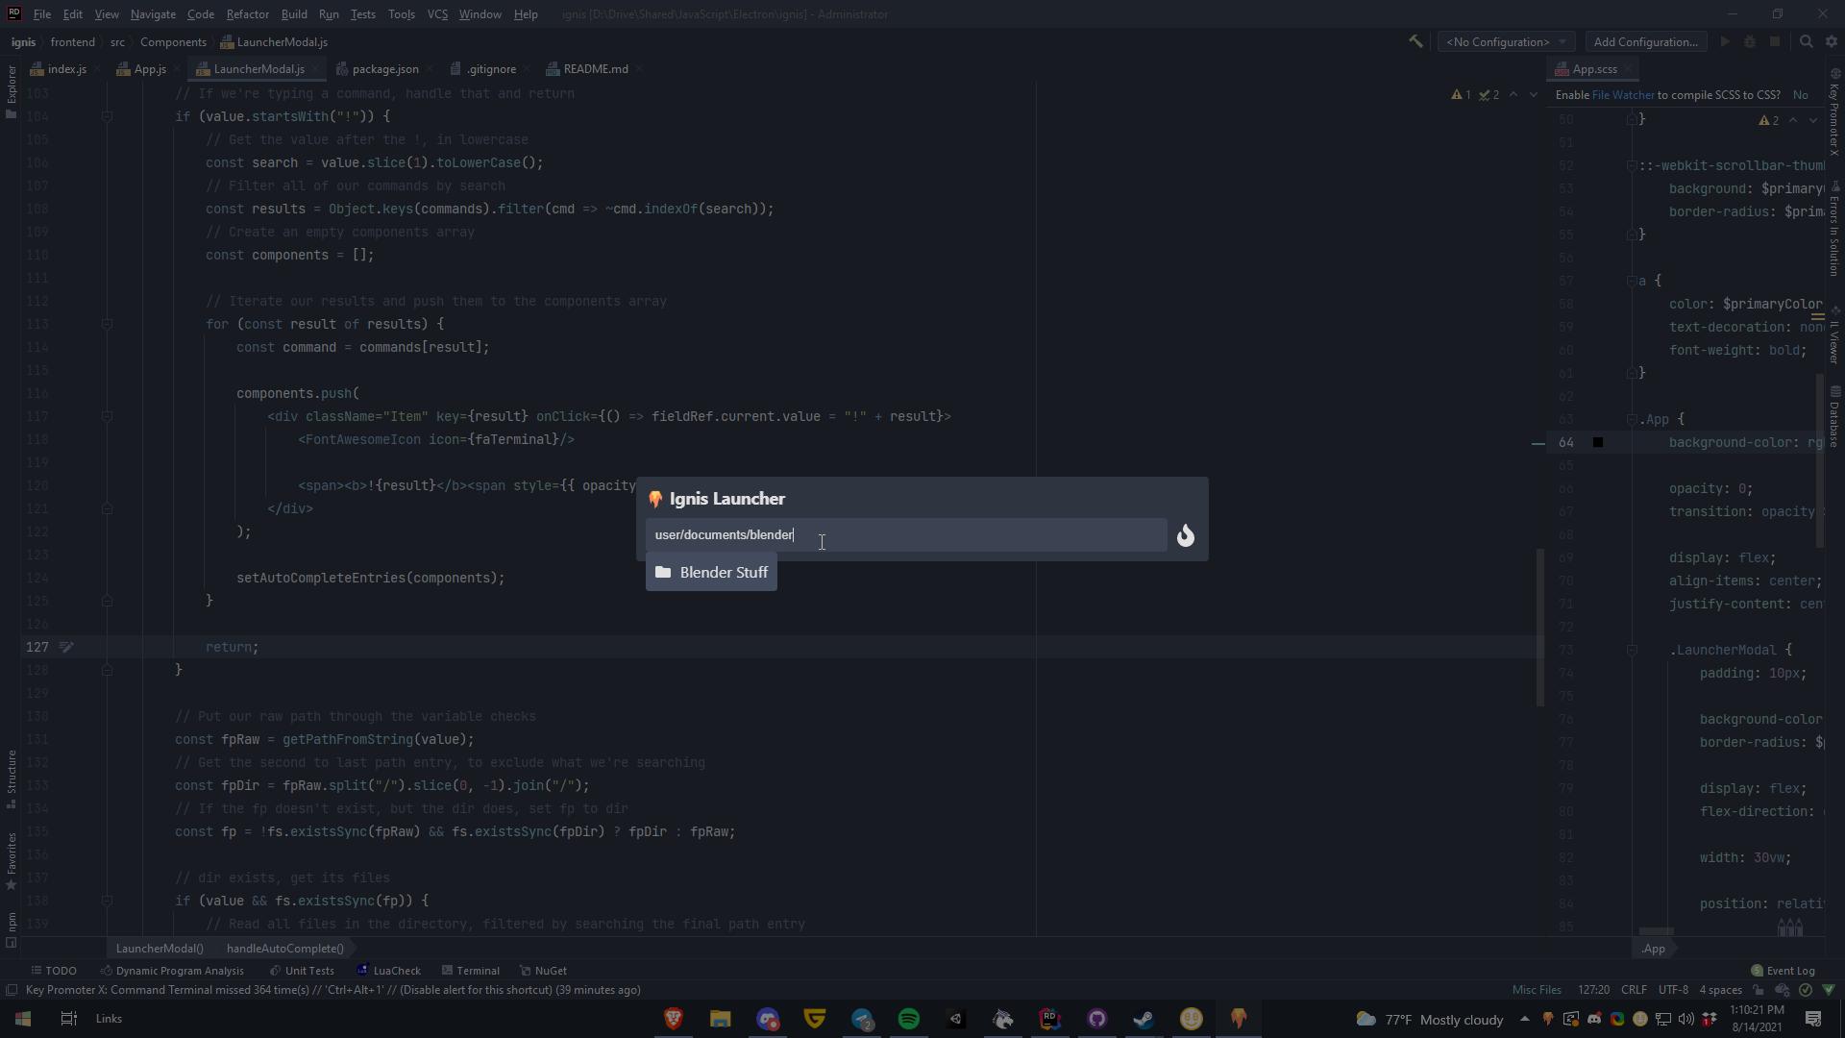The image size is (1845, 1038).
Task: Collapse the .LauncherModal fold on line 73
Action: pyautogui.click(x=1631, y=650)
